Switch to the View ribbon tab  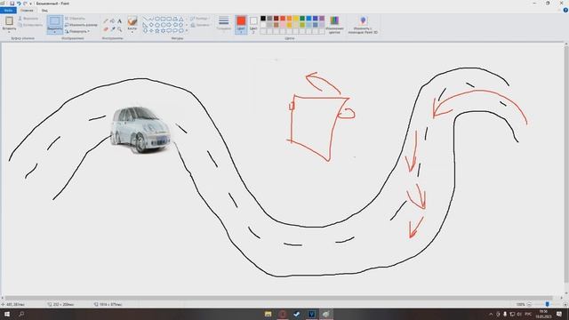(44, 11)
